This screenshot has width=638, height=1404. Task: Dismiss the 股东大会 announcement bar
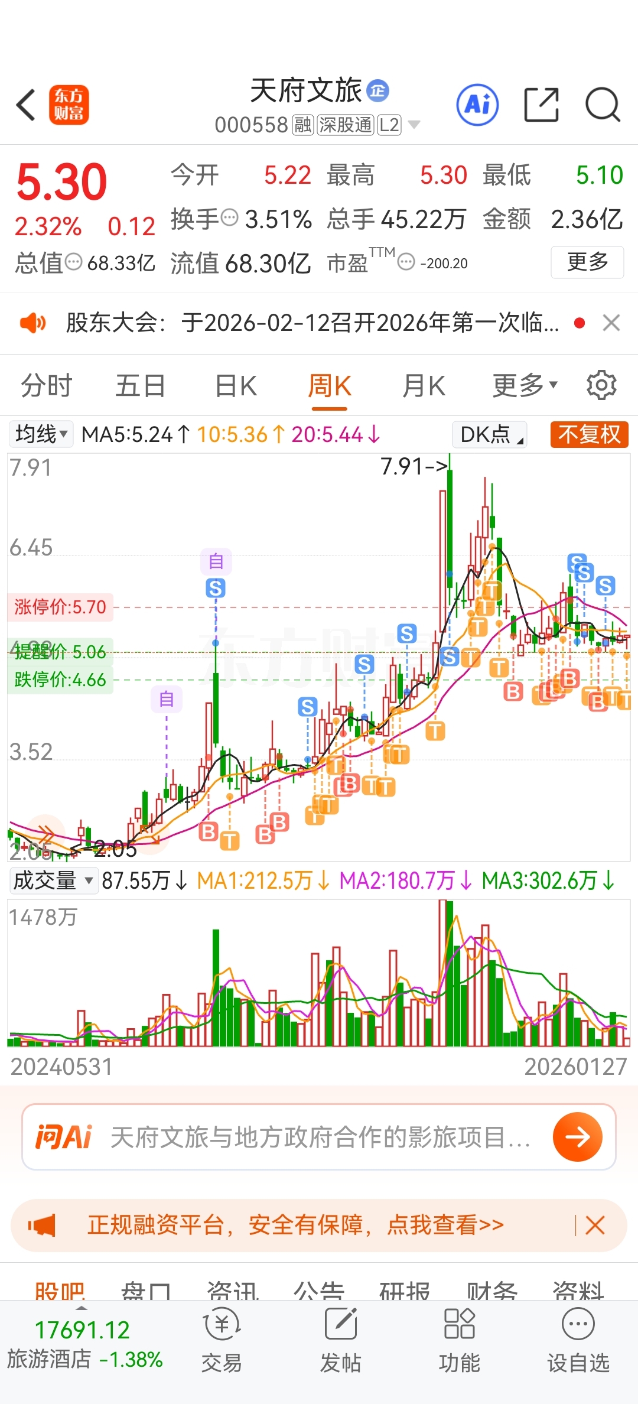pyautogui.click(x=611, y=323)
